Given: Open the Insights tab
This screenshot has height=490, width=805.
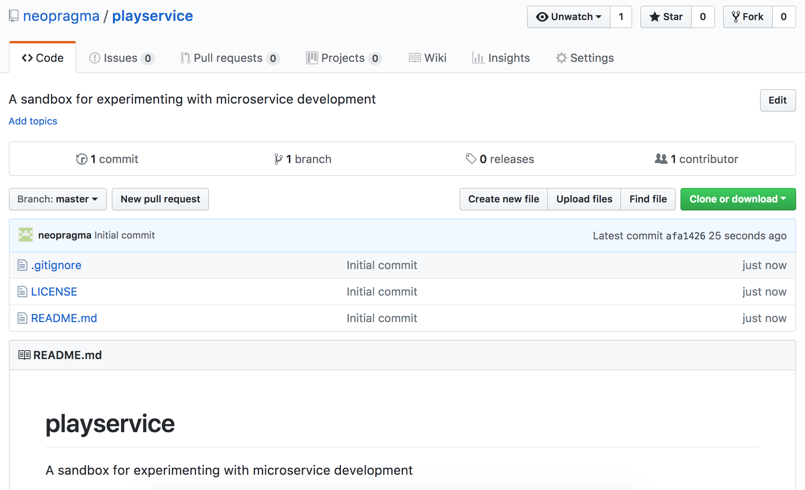Looking at the screenshot, I should pos(501,58).
